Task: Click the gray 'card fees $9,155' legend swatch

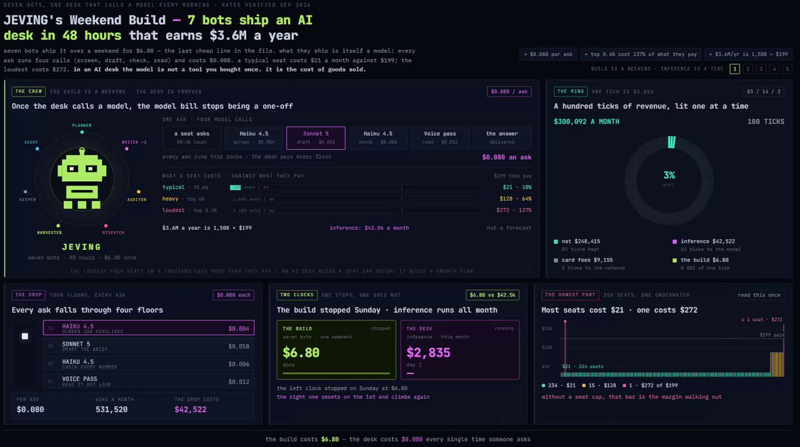Action: (x=556, y=260)
